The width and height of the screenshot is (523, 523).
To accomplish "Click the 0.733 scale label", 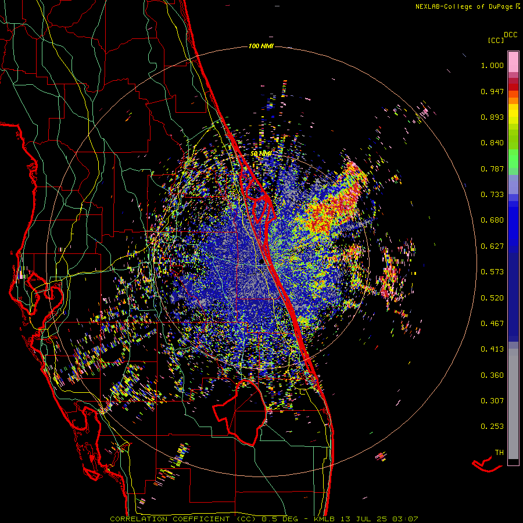I will click(492, 195).
